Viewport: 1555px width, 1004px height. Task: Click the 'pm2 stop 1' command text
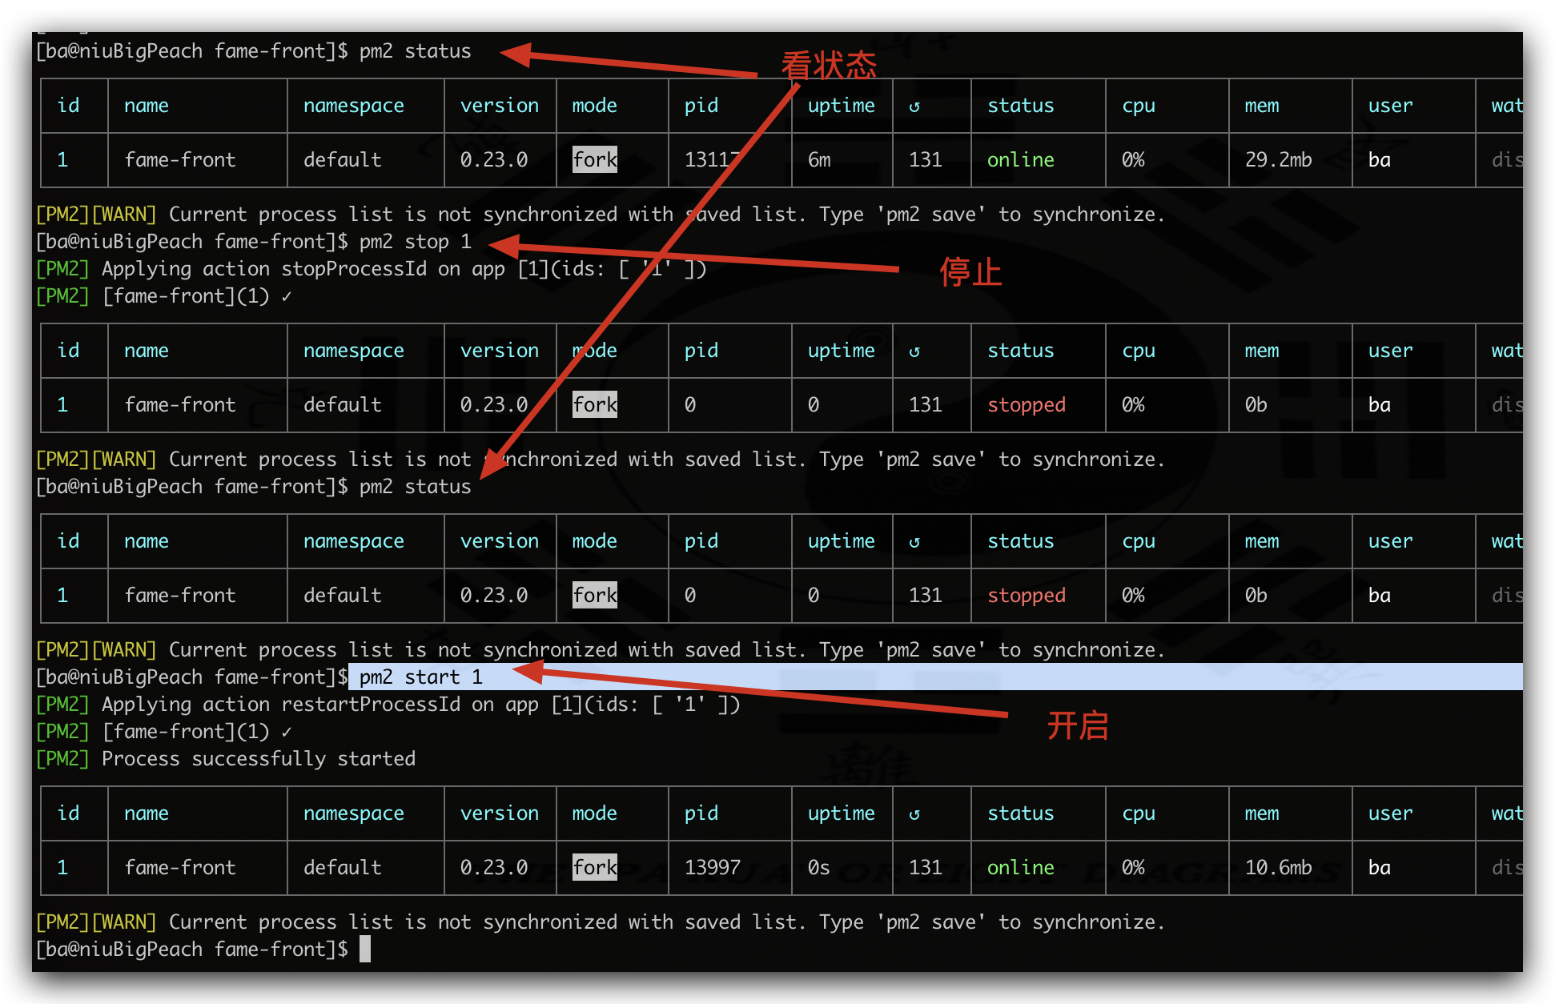[415, 242]
